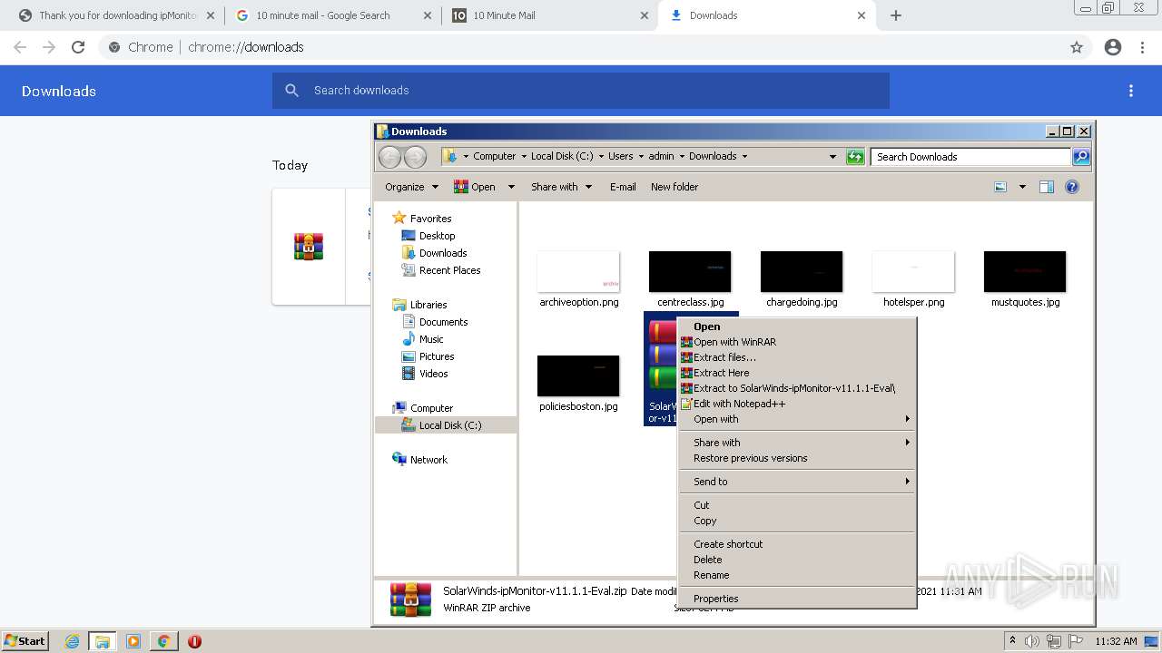Expand the Open button dropdown arrow

tap(511, 187)
